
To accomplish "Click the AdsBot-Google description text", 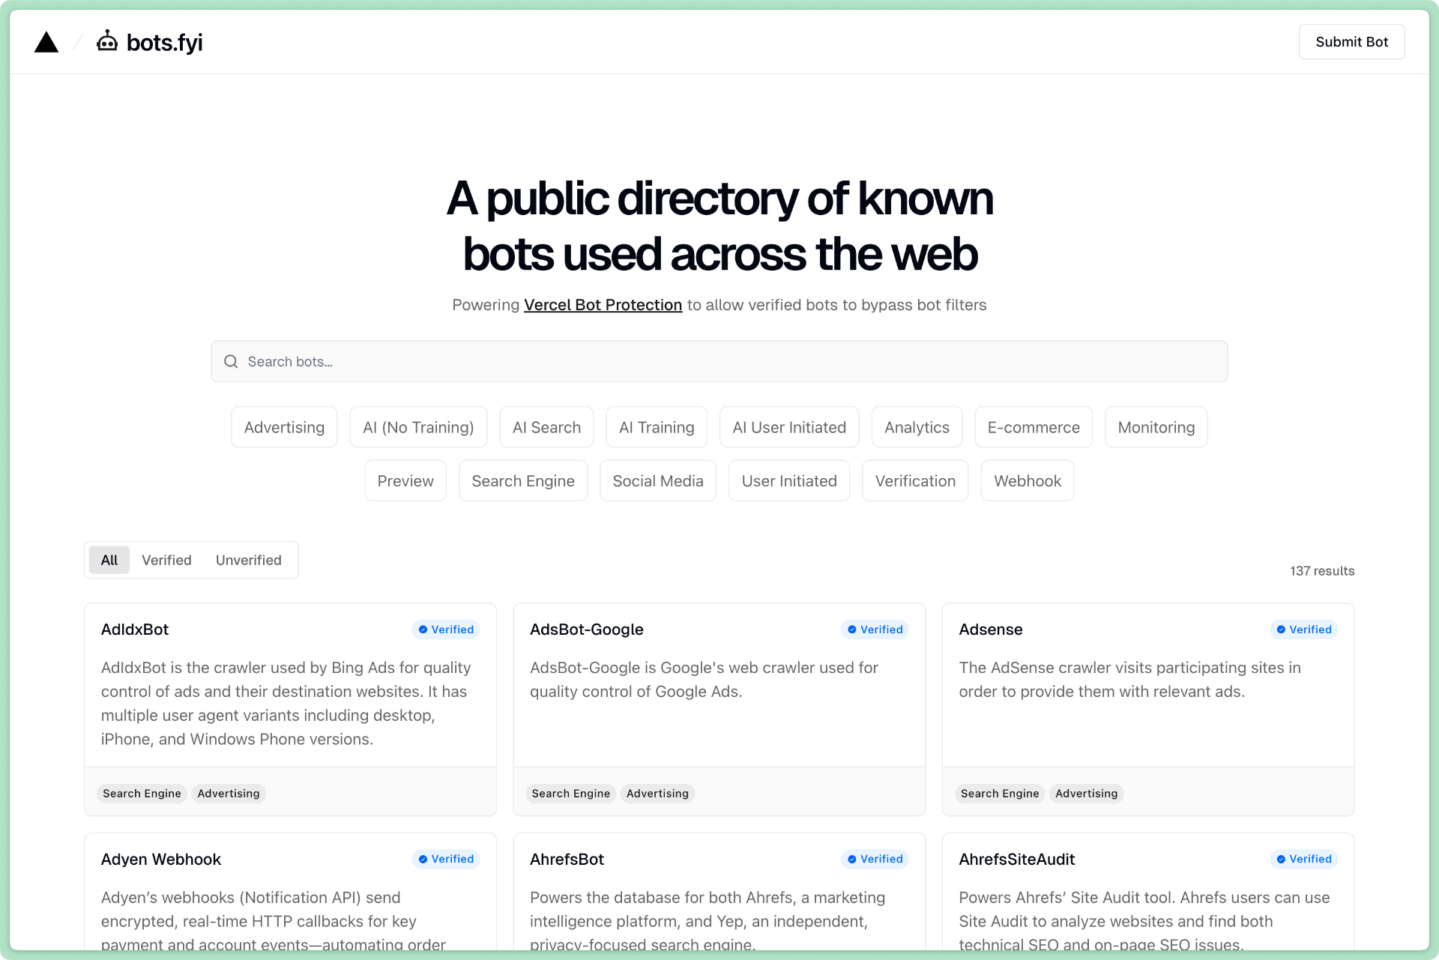I will point(704,679).
